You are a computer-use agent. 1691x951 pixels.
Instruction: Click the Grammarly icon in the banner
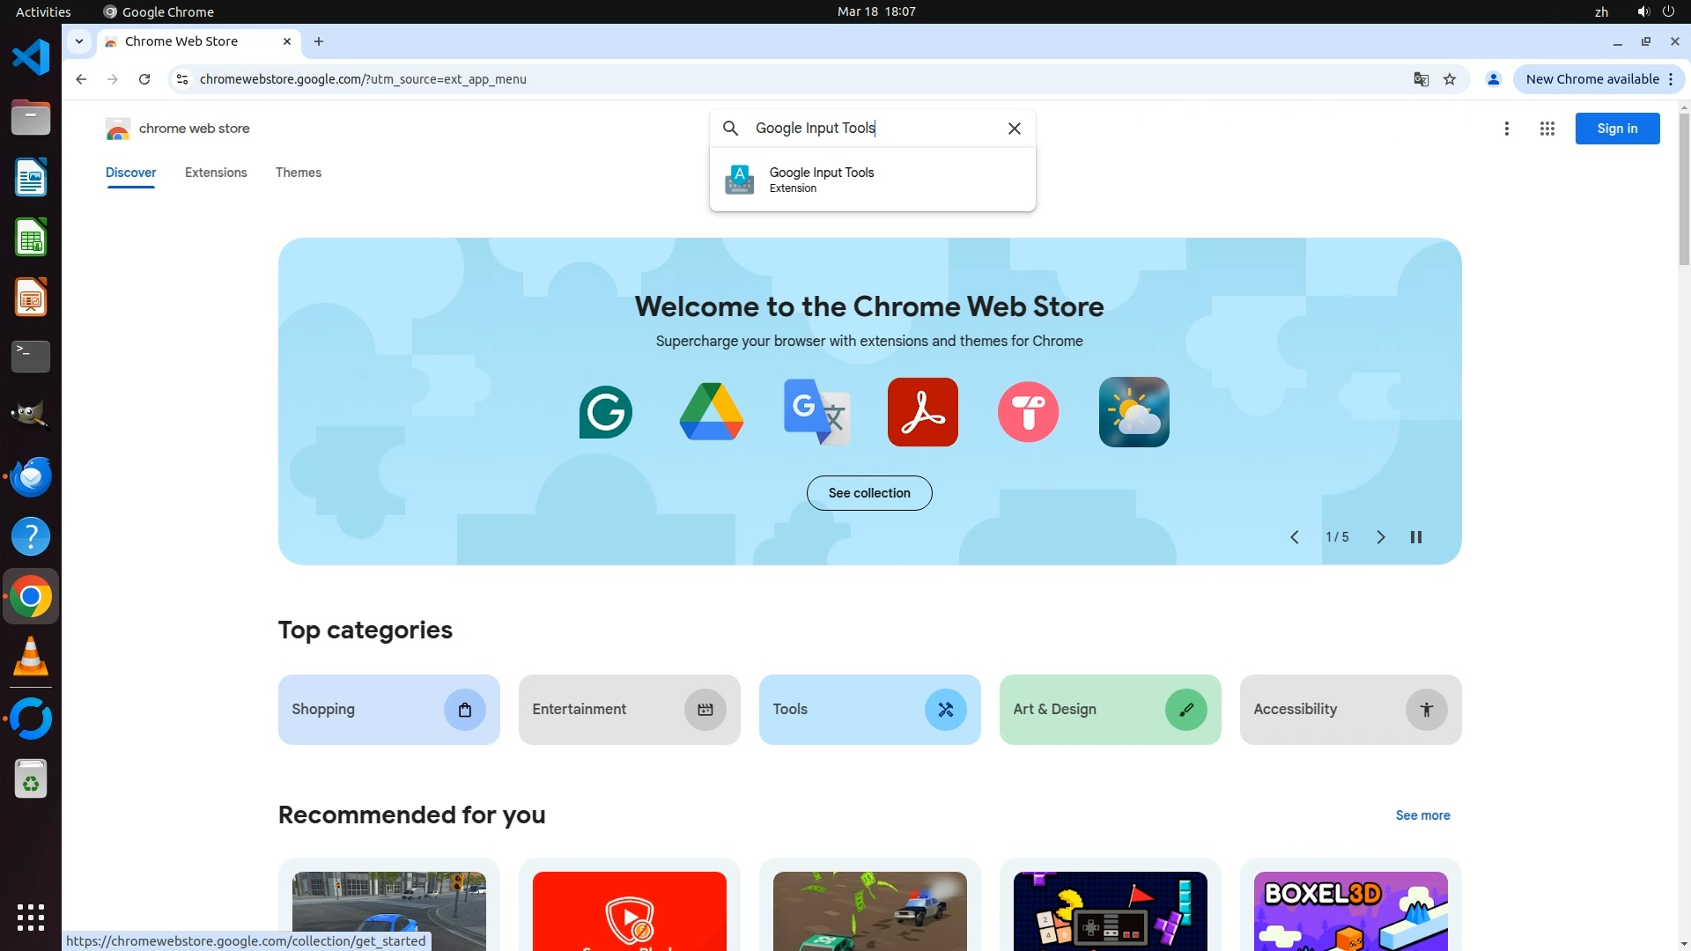605,412
